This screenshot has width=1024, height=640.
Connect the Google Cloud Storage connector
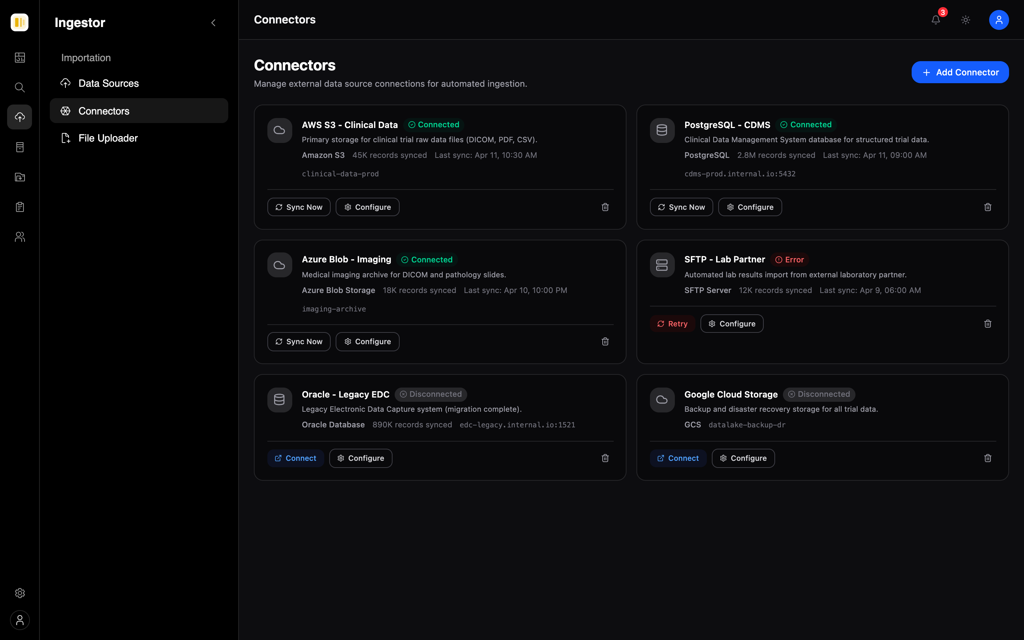678,458
